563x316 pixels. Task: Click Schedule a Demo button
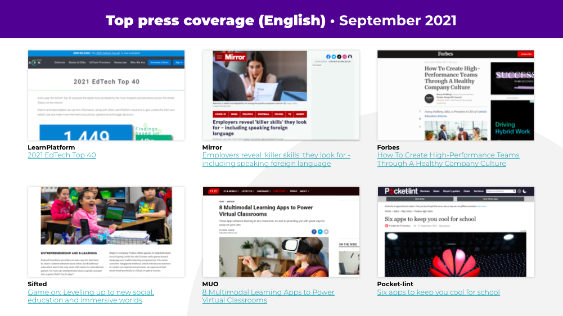[x=159, y=62]
